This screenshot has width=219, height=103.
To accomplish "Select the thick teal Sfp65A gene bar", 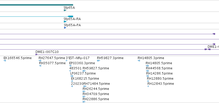I will 37,5.
